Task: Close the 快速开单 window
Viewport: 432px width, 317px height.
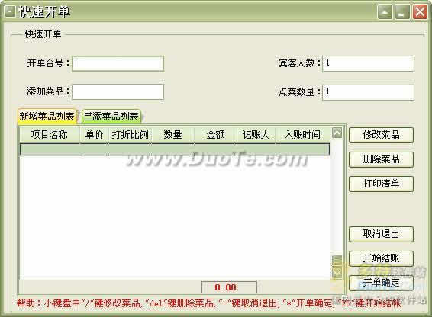Action: click(420, 12)
